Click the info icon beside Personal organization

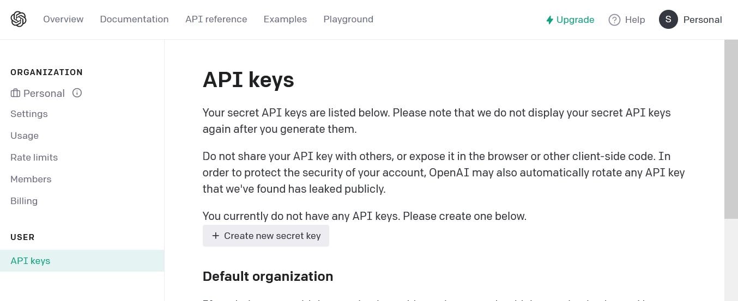click(77, 93)
